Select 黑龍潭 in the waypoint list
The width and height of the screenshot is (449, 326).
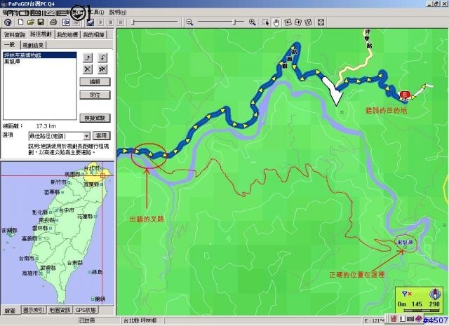[x=40, y=61]
